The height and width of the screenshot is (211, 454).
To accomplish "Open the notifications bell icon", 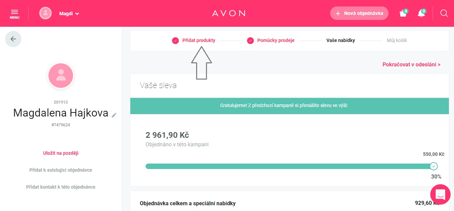I will [x=422, y=13].
